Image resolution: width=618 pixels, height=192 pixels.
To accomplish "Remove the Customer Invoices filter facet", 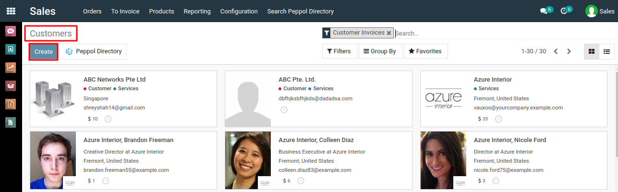I will coord(389,33).
